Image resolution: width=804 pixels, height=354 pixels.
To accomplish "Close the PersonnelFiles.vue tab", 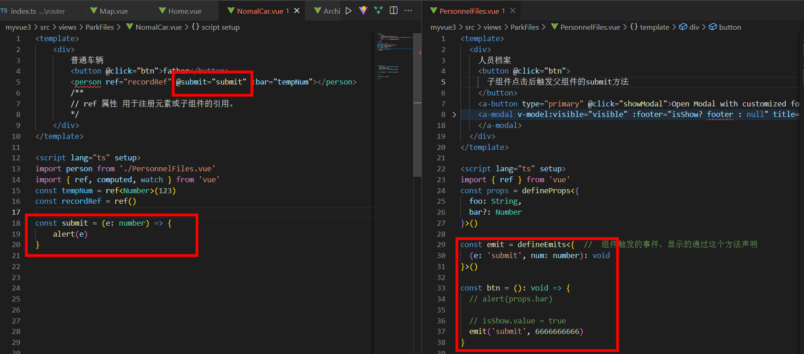I will click(513, 11).
